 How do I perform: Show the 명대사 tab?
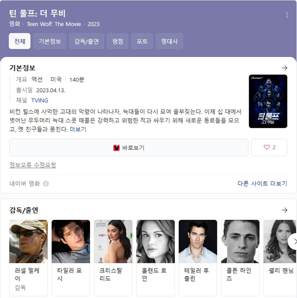169,41
